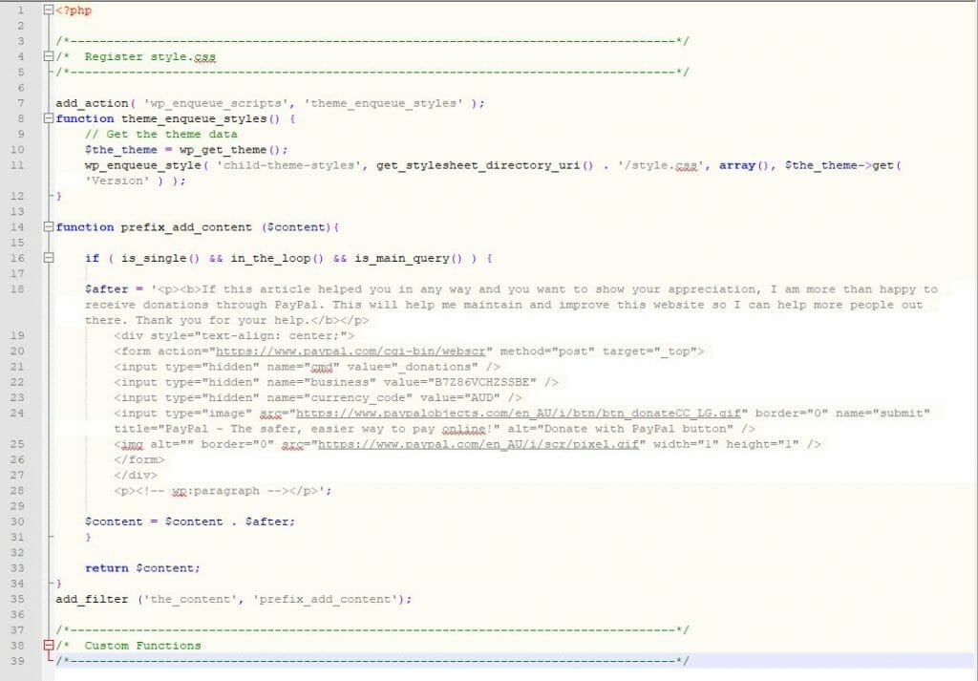
Task: Collapse the fold marker at the <?php line
Action: click(48, 11)
